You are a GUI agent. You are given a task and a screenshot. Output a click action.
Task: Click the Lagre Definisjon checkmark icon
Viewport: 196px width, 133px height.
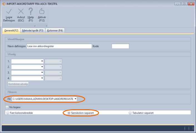coord(9,11)
